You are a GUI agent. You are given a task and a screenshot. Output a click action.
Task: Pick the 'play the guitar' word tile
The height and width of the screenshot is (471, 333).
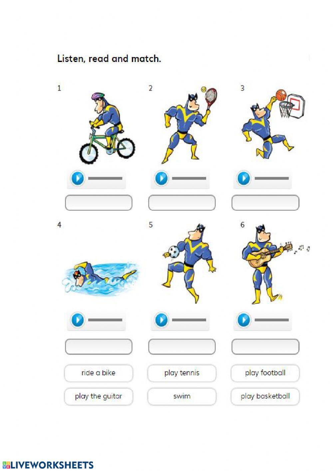pos(99,396)
